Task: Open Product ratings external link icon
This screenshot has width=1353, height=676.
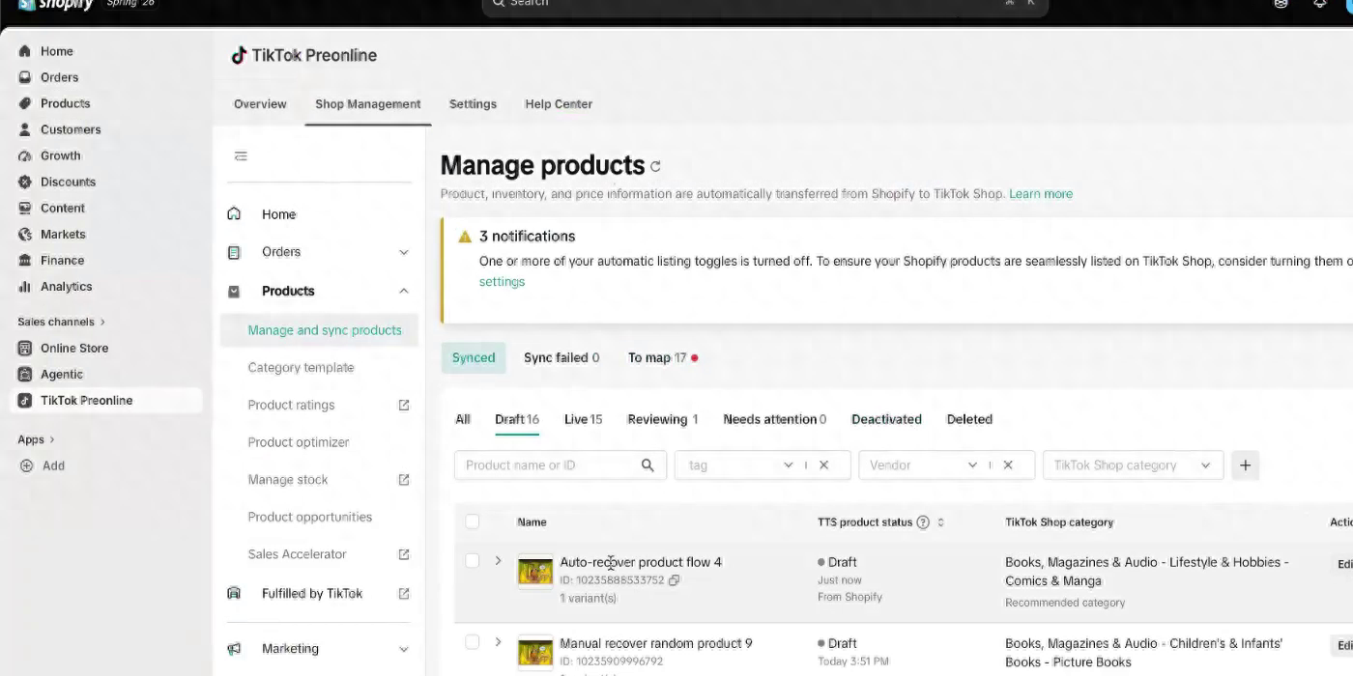Action: [404, 405]
